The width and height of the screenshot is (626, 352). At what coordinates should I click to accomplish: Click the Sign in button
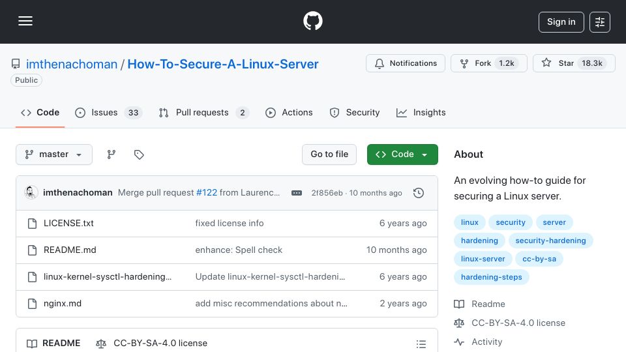coord(561,22)
